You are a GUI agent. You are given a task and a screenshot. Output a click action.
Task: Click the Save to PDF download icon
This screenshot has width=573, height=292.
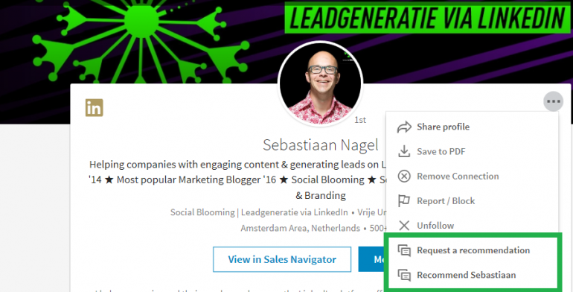pyautogui.click(x=404, y=151)
